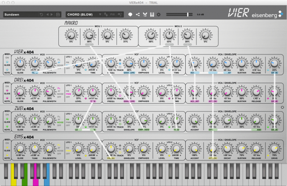Click the eisenberg logo
The image size is (287, 186).
coord(267,15)
